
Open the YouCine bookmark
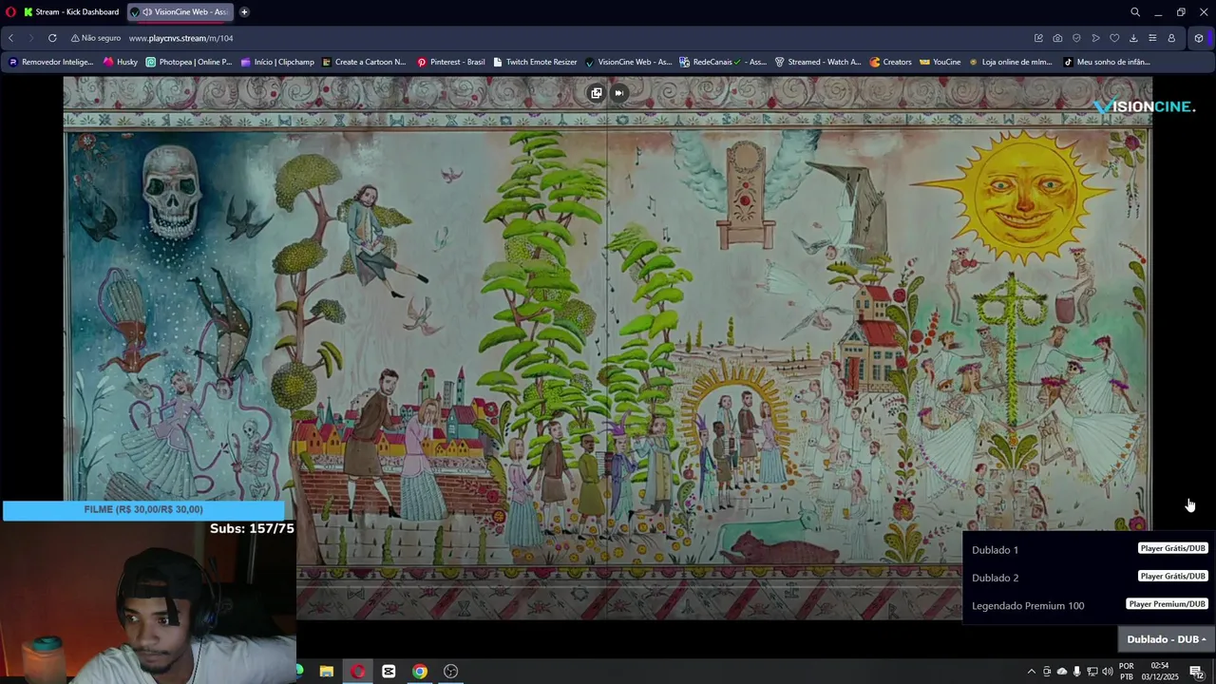(940, 62)
